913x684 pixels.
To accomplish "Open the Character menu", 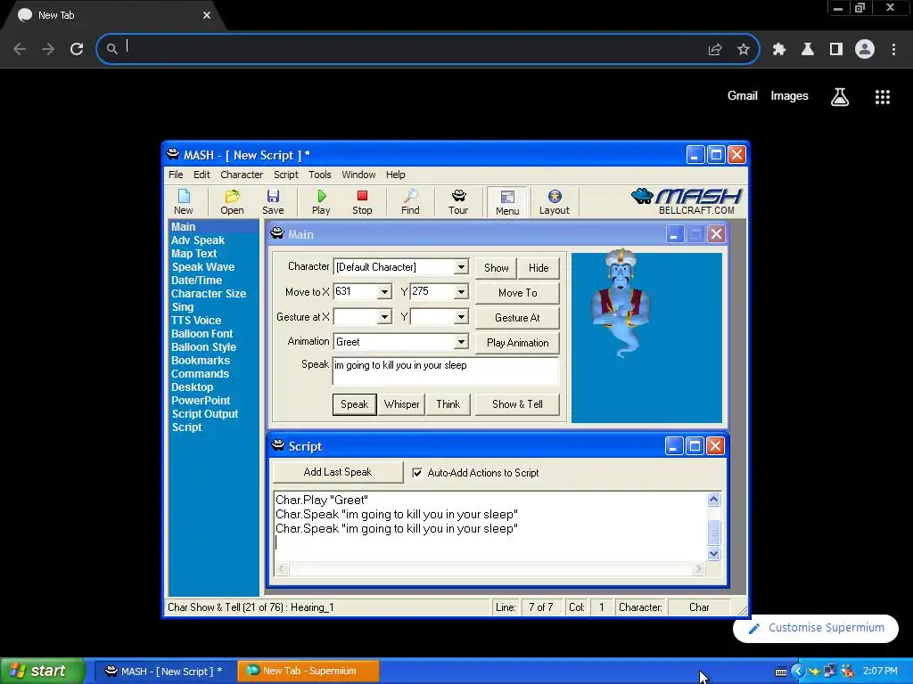I will (242, 175).
